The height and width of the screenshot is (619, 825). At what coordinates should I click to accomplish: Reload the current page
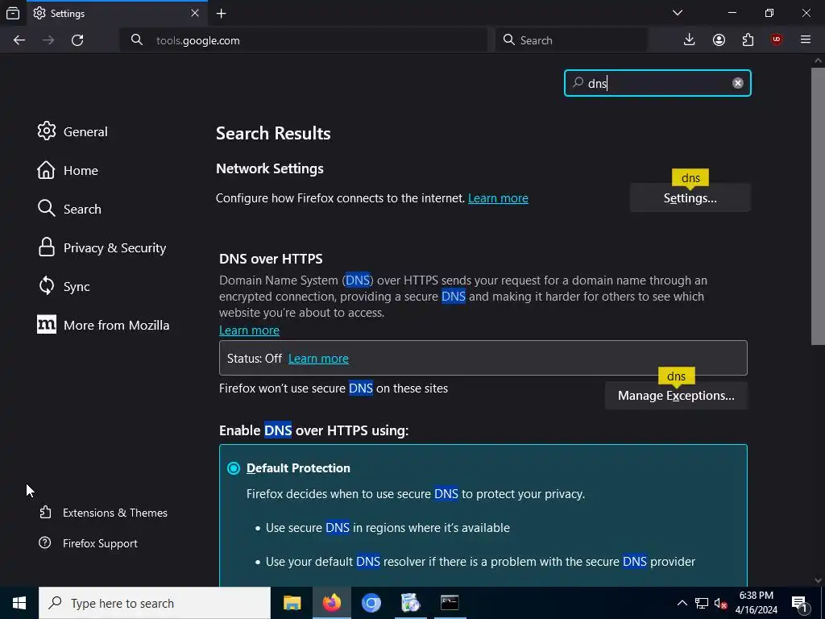[77, 40]
